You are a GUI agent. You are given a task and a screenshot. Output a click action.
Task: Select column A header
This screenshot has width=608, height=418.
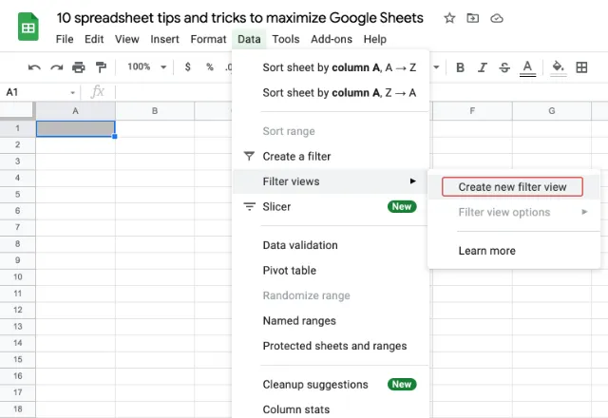tap(76, 111)
